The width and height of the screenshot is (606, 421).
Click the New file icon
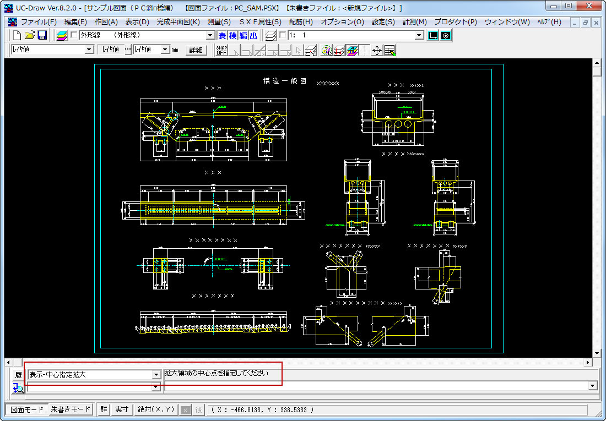click(17, 35)
